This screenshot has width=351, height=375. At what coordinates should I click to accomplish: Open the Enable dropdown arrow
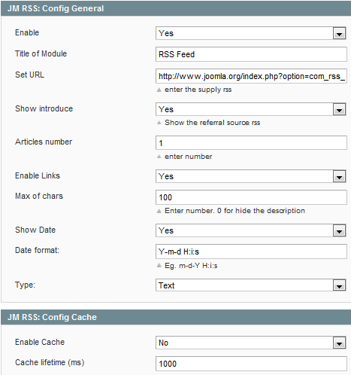(x=339, y=33)
